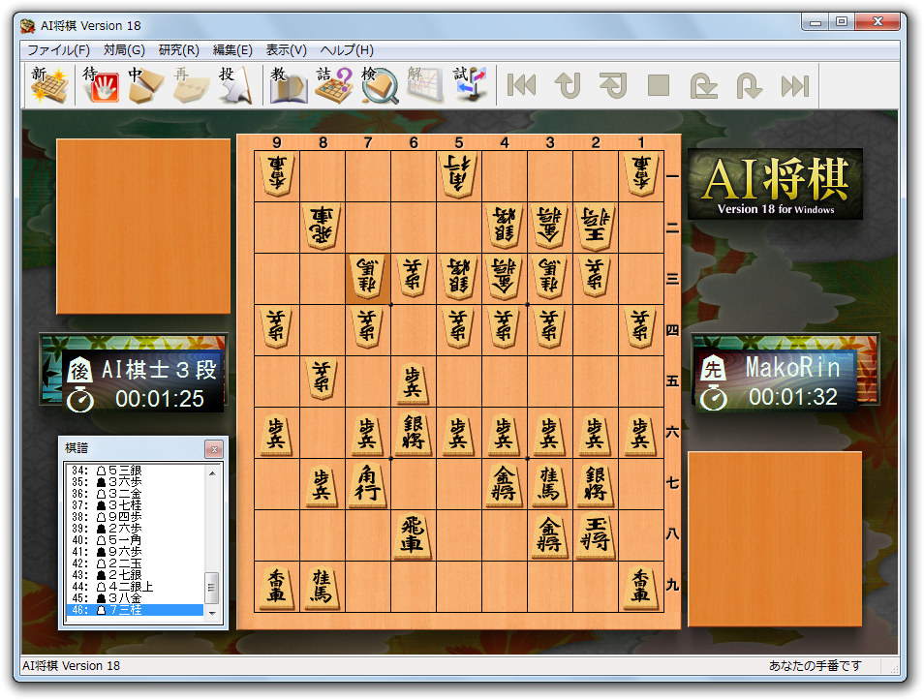Jump to the last move

[795, 85]
